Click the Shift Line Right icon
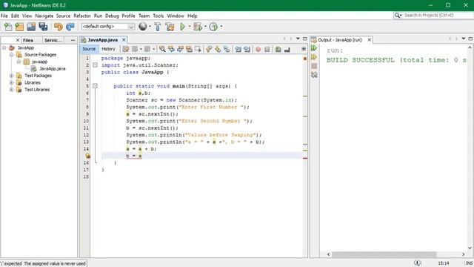 click(247, 49)
